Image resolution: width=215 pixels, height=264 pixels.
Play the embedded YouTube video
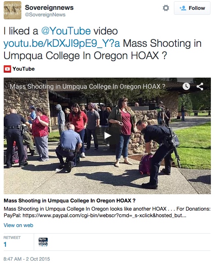click(107, 135)
